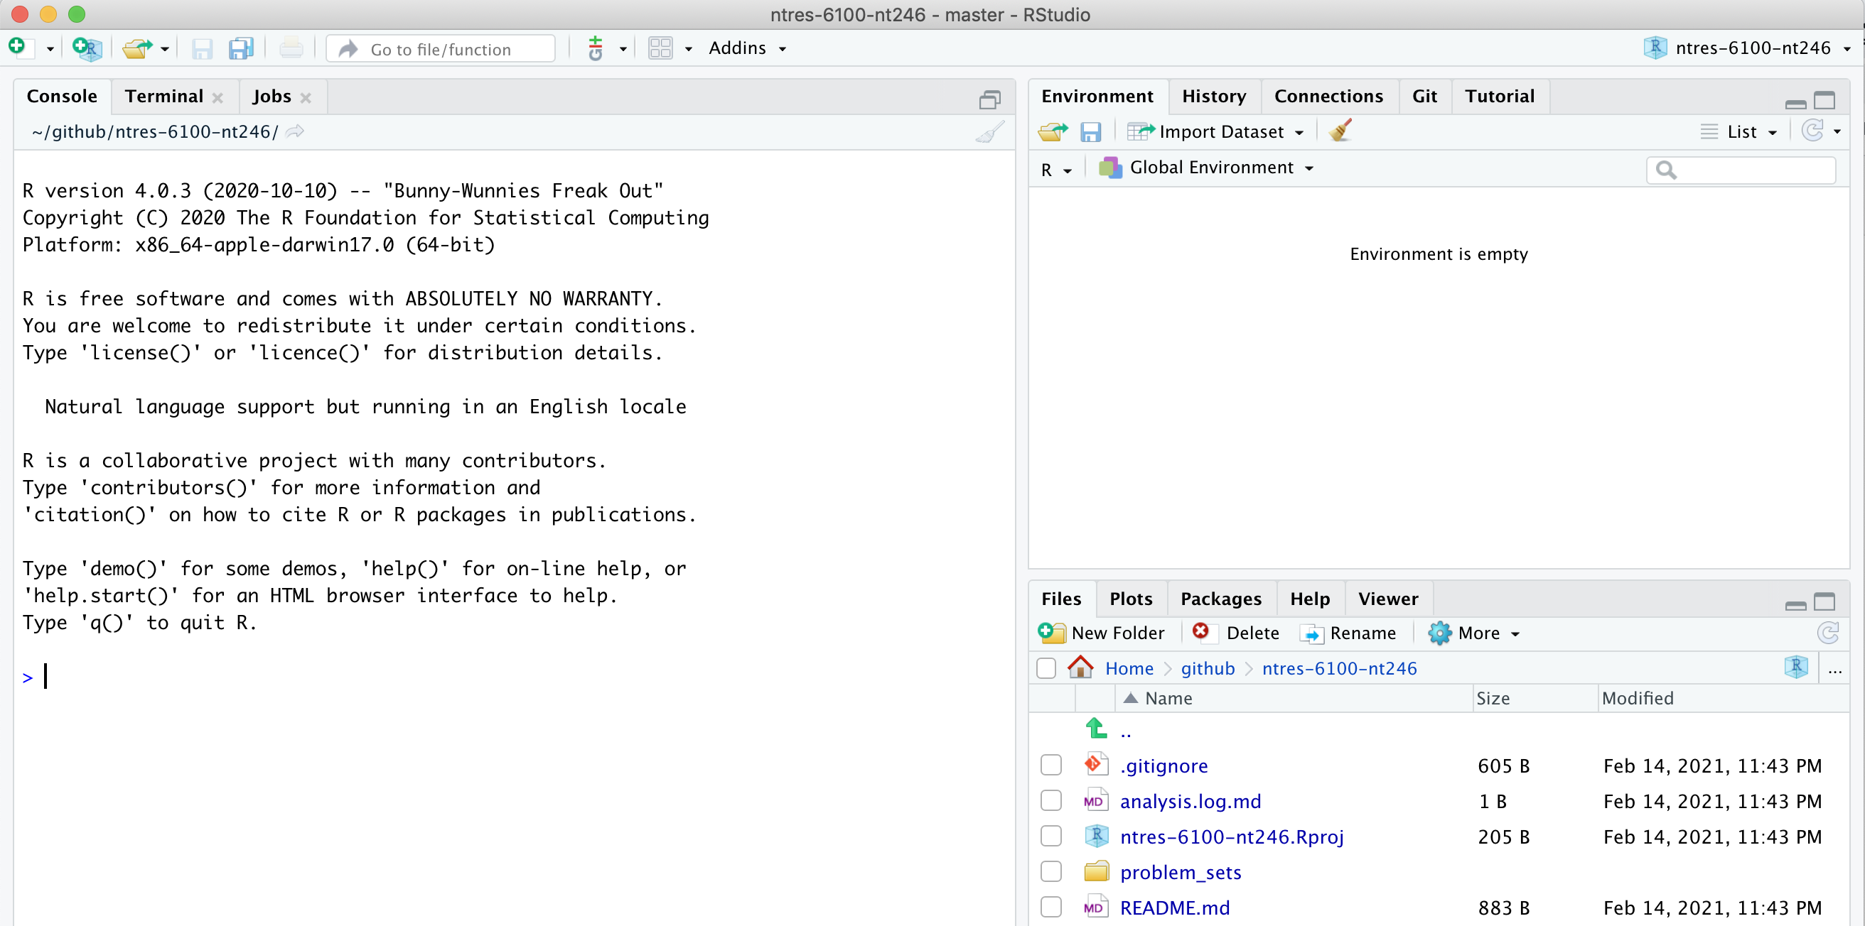Click the workspace panes layout icon
Image resolution: width=1865 pixels, height=926 pixels.
coord(660,48)
